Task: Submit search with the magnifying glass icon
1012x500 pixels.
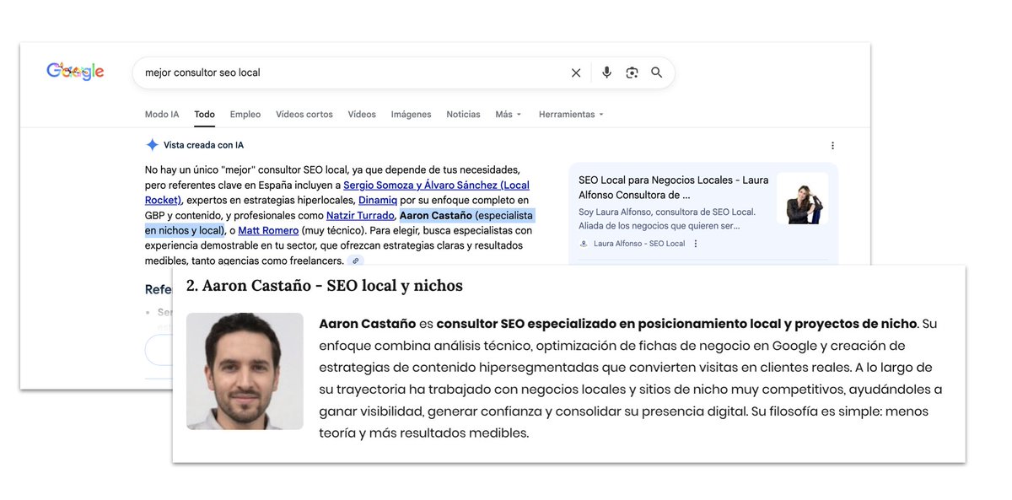Action: point(657,73)
